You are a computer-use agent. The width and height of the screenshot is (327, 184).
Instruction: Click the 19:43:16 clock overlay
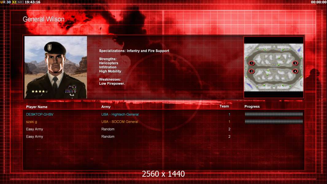tap(32, 2)
